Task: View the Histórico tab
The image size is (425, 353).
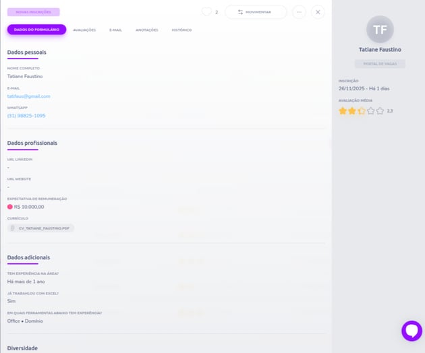Action: [x=181, y=30]
